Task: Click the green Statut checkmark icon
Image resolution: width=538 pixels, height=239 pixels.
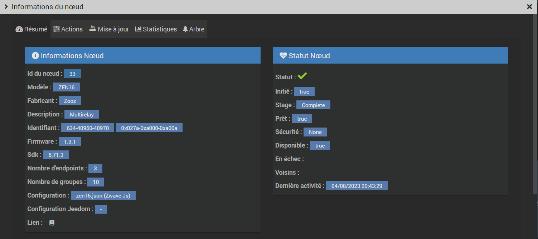Action: [x=302, y=76]
